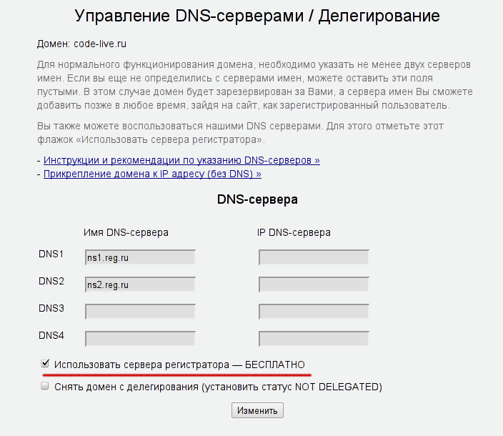Enable the NOT DELEGATED status checkbox
This screenshot has height=436, width=503.
click(45, 386)
